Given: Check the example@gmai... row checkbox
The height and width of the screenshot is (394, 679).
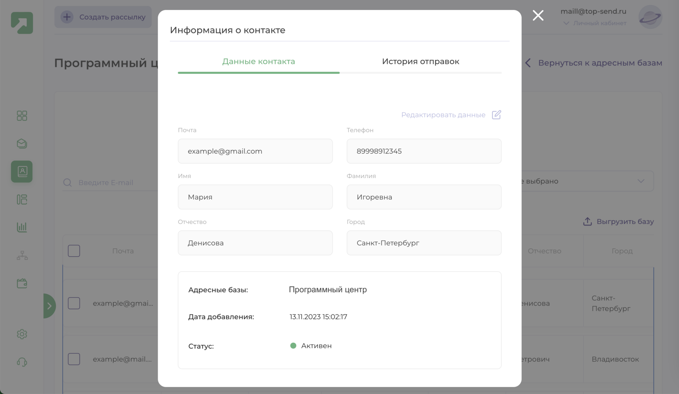Looking at the screenshot, I should (x=74, y=303).
